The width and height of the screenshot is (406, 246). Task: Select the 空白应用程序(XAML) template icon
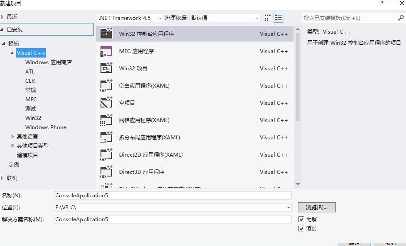coord(106,85)
